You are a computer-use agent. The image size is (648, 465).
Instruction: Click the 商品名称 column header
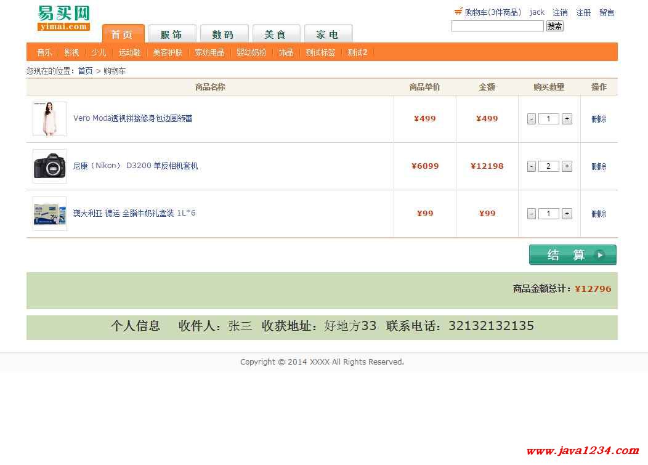[x=210, y=87]
